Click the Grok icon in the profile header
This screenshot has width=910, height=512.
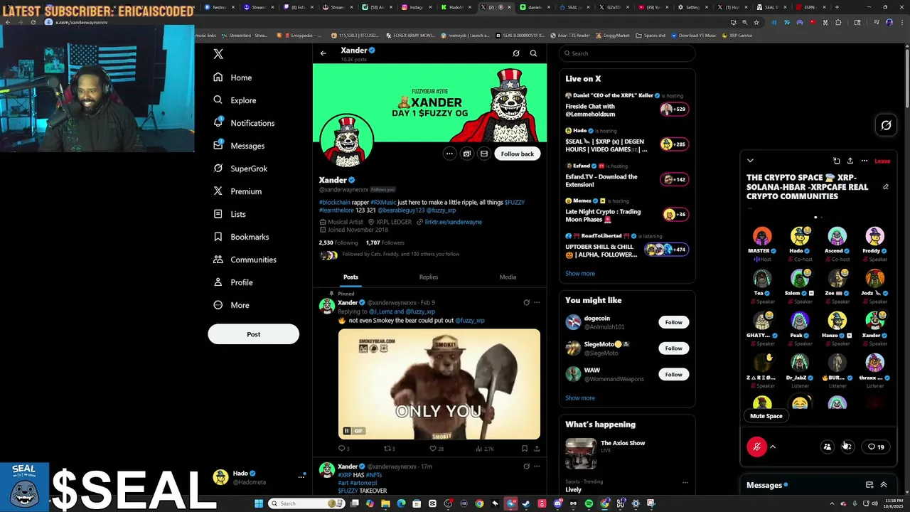516,53
